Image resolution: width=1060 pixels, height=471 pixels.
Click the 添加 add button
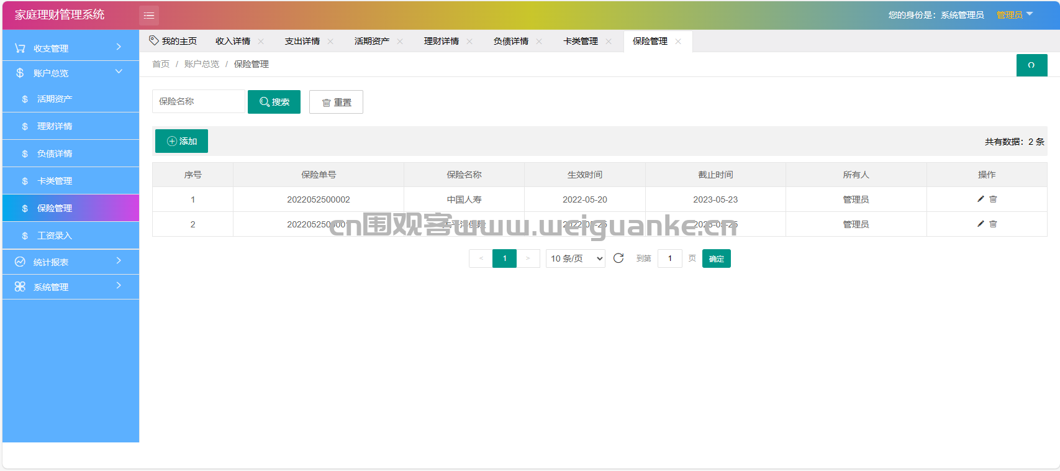(x=181, y=141)
